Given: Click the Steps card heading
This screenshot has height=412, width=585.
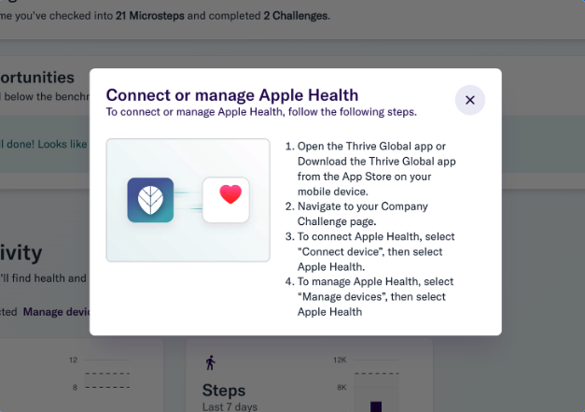Looking at the screenshot, I should pyautogui.click(x=224, y=391).
